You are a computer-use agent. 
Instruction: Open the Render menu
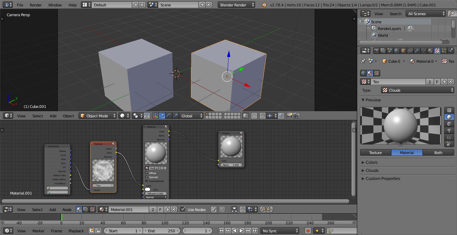click(x=35, y=5)
